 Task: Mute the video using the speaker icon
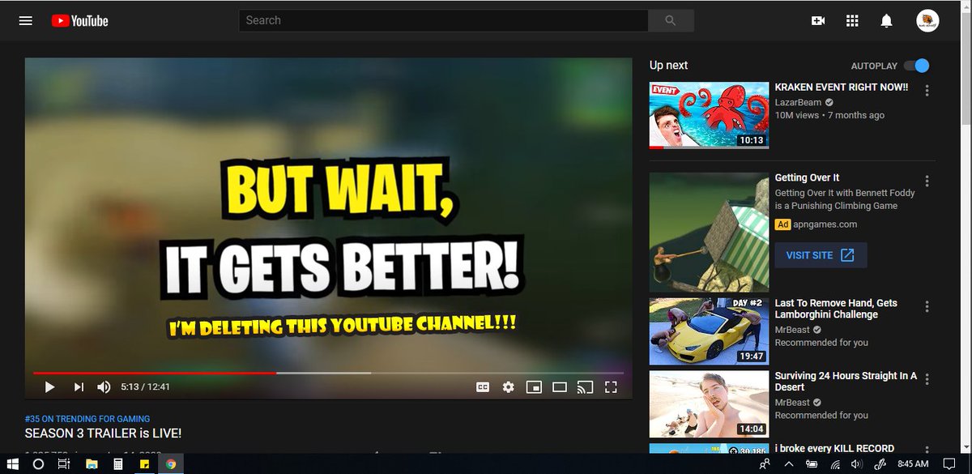point(104,387)
